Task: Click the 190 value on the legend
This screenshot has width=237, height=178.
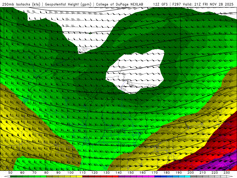Action: click(179, 173)
